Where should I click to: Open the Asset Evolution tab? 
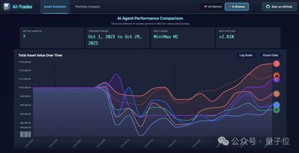(55, 7)
